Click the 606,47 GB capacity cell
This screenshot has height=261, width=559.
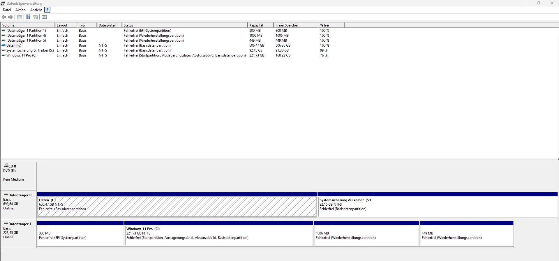[x=257, y=45]
